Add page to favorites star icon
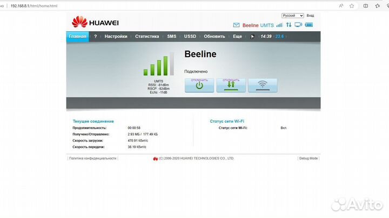 (x=352, y=6)
